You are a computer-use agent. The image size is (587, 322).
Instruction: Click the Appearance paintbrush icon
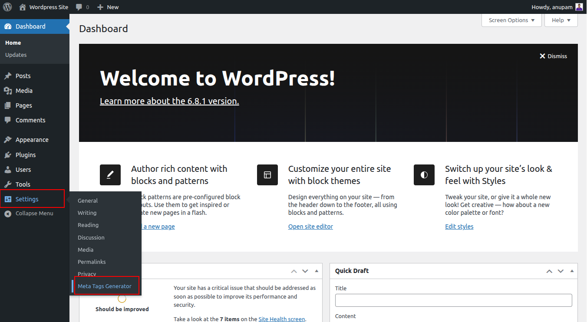[8, 140]
